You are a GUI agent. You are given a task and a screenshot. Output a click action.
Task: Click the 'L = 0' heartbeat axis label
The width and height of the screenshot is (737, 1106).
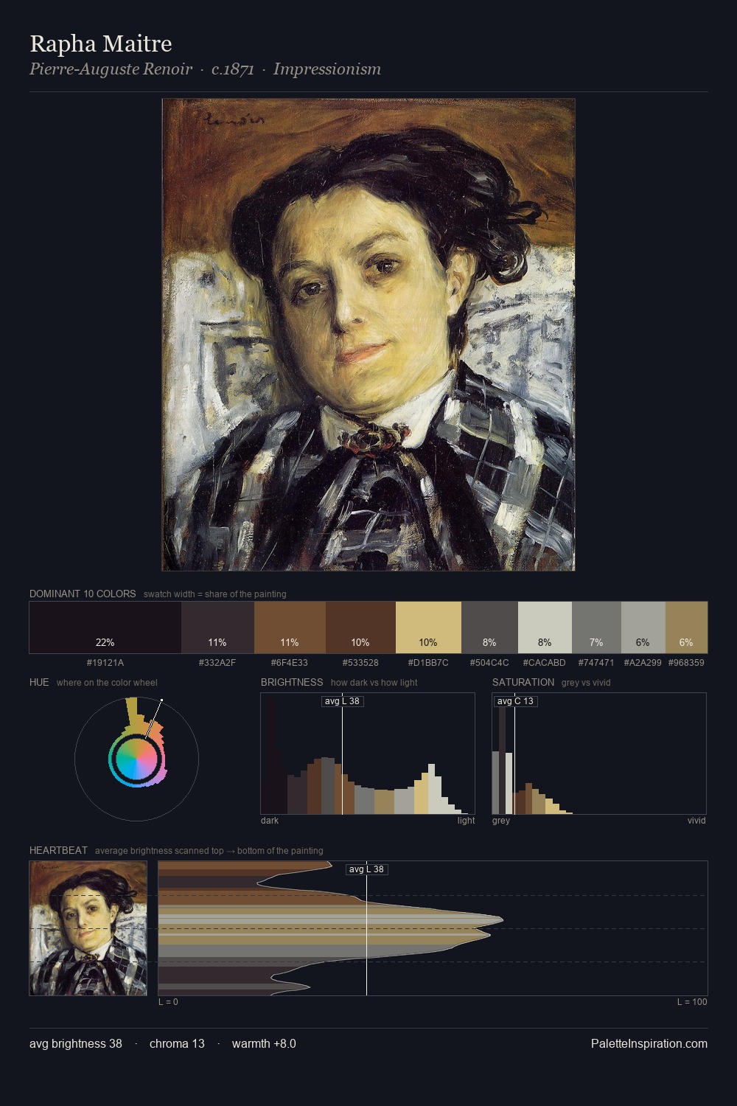(168, 1002)
